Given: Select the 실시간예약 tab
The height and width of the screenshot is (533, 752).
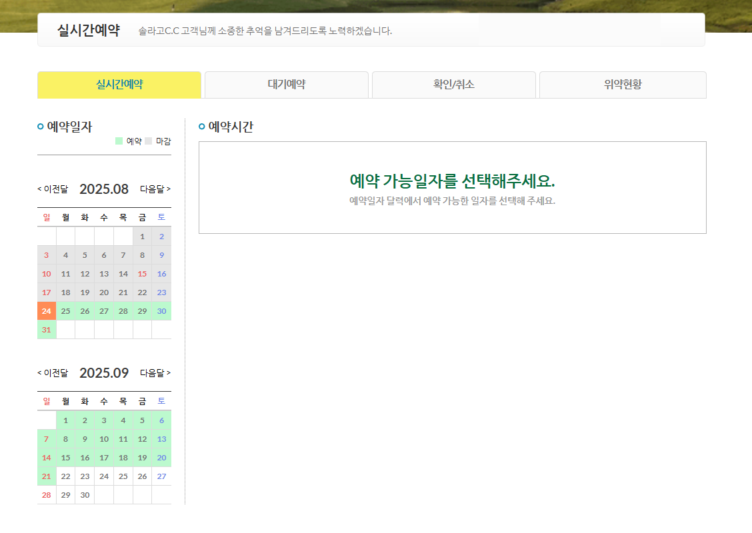Looking at the screenshot, I should 119,85.
